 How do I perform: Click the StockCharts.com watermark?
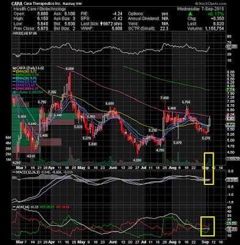pyautogui.click(x=211, y=4)
